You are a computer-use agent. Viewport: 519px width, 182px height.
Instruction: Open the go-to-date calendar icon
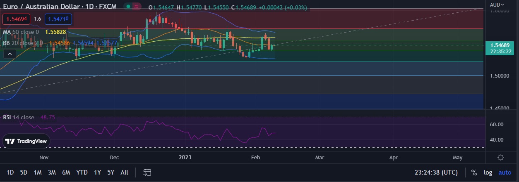[x=147, y=172]
